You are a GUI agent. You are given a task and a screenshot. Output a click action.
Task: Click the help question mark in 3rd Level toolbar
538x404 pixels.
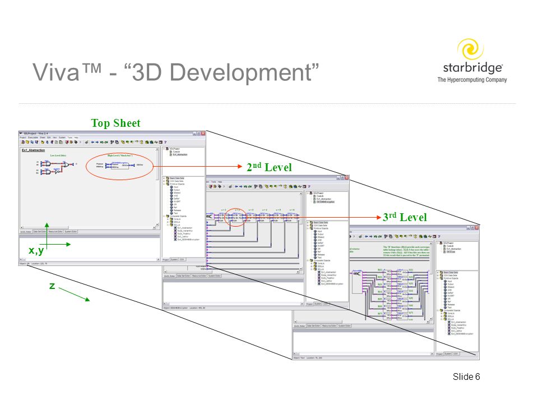[439, 236]
